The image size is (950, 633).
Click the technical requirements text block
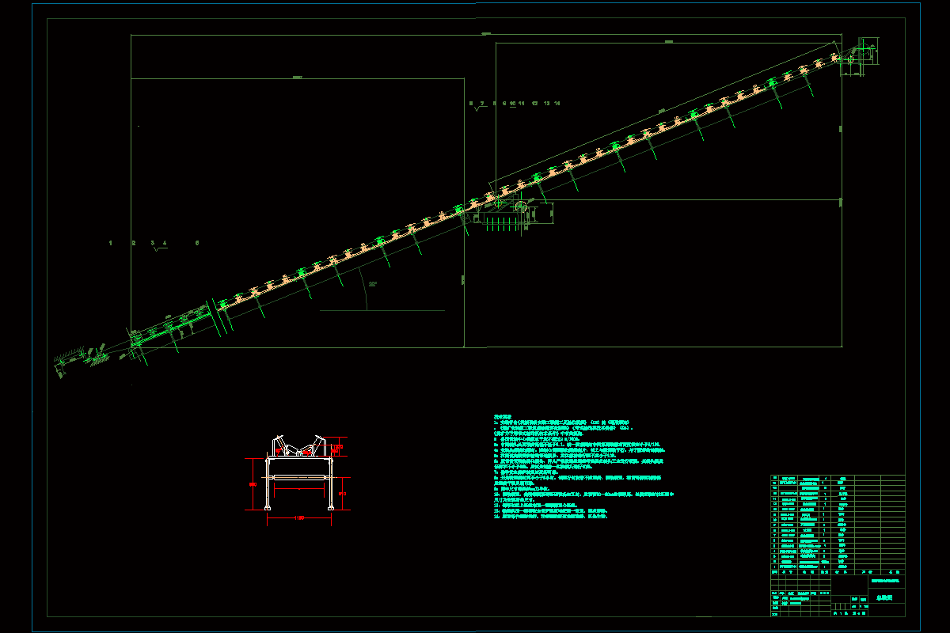click(584, 466)
